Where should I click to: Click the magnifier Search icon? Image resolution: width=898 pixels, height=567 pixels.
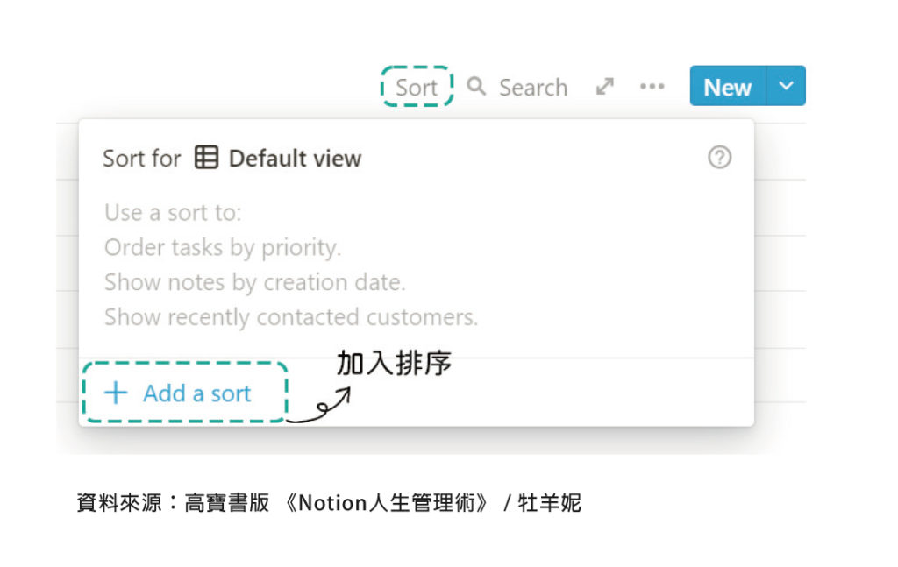pos(476,87)
